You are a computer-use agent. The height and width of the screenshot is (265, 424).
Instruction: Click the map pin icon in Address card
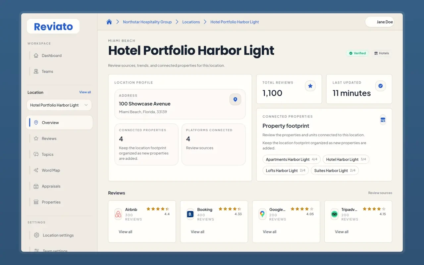tap(235, 99)
